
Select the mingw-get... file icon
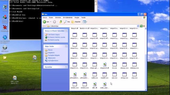tap(95, 64)
